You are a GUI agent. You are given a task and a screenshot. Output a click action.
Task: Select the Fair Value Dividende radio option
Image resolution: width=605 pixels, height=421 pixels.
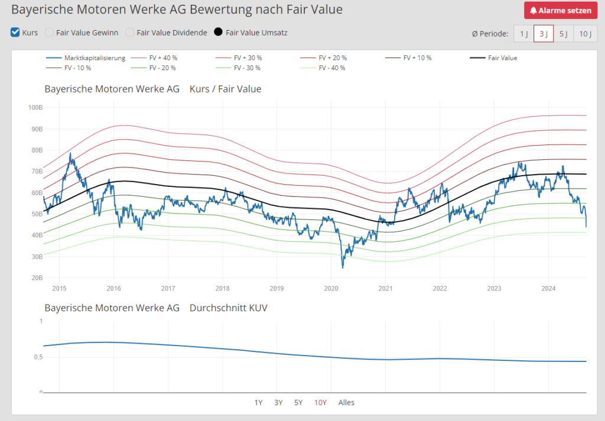click(130, 32)
